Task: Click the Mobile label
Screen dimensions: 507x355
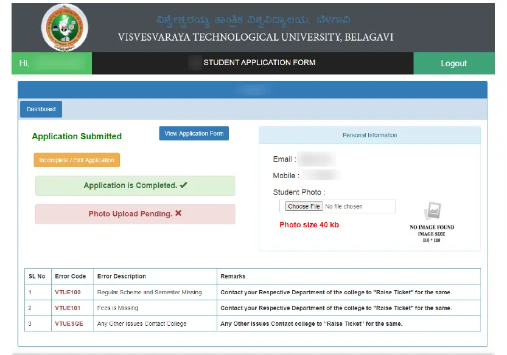Action: [286, 176]
